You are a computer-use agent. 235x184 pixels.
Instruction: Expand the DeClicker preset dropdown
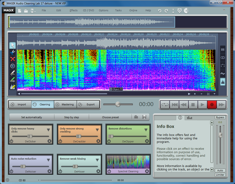pos(48,130)
